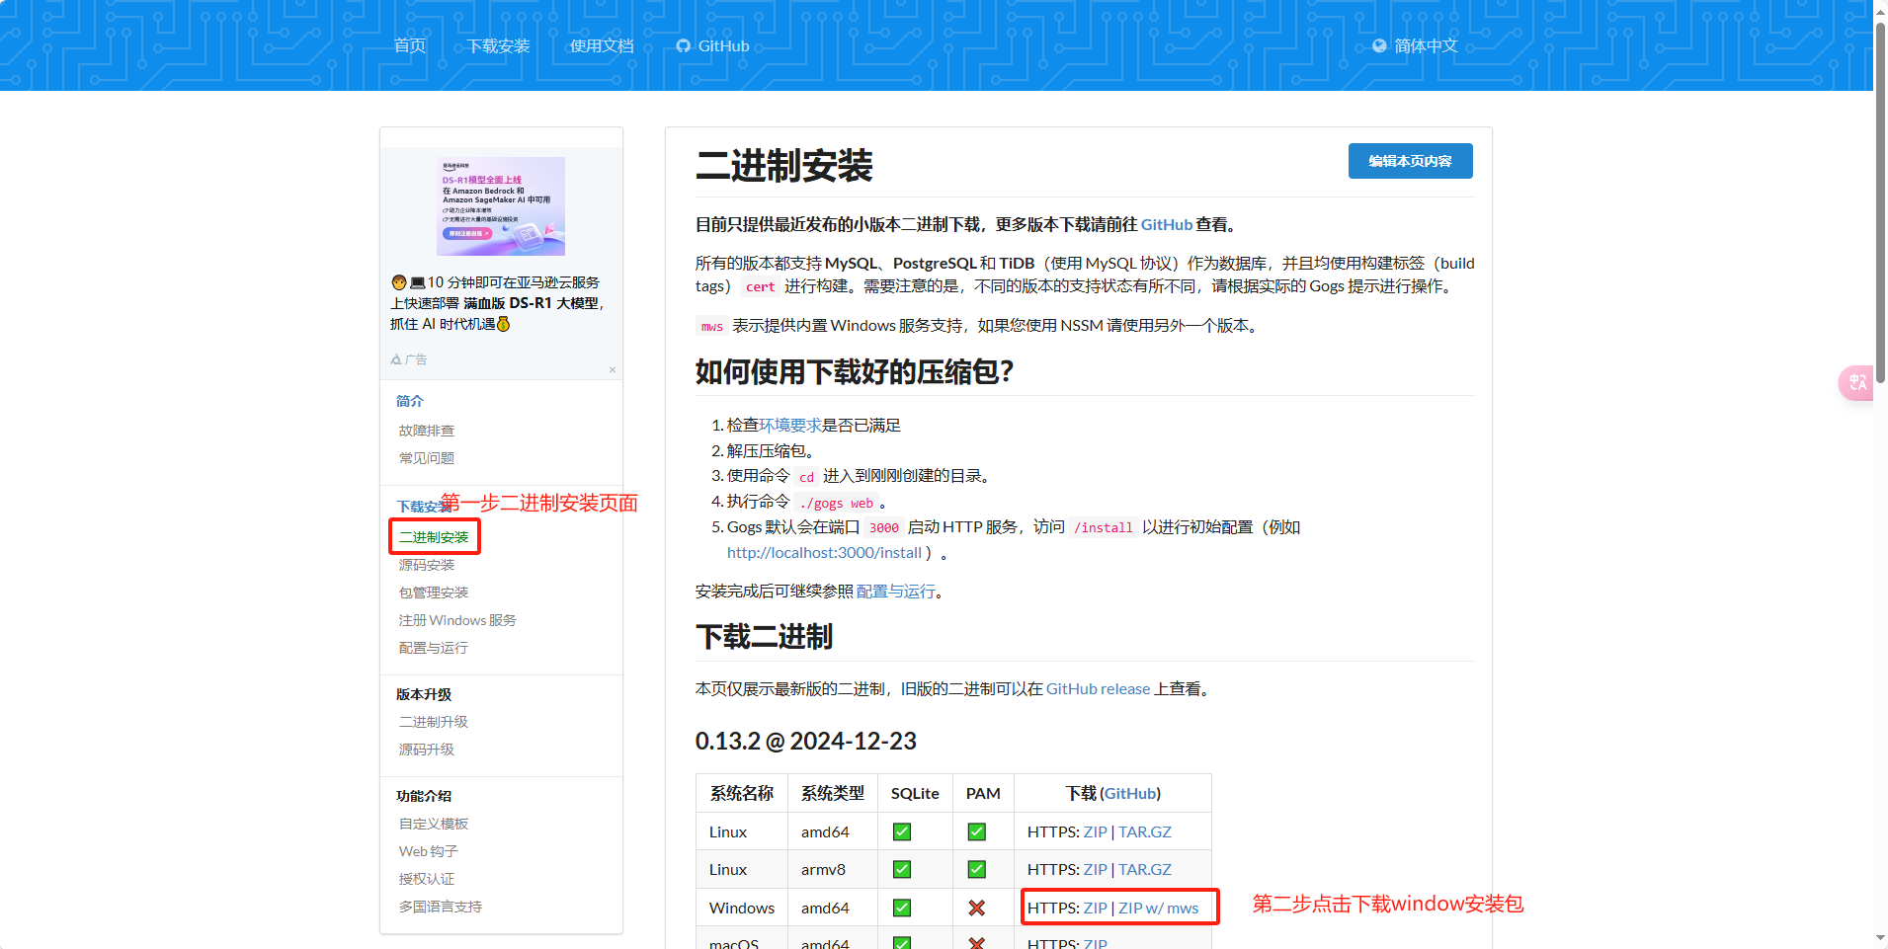This screenshot has height=949, width=1888.
Task: Click the scrollbar down arrow
Action: [x=1880, y=938]
